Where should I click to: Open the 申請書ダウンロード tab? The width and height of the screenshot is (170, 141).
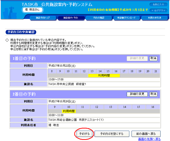[x=126, y=18]
